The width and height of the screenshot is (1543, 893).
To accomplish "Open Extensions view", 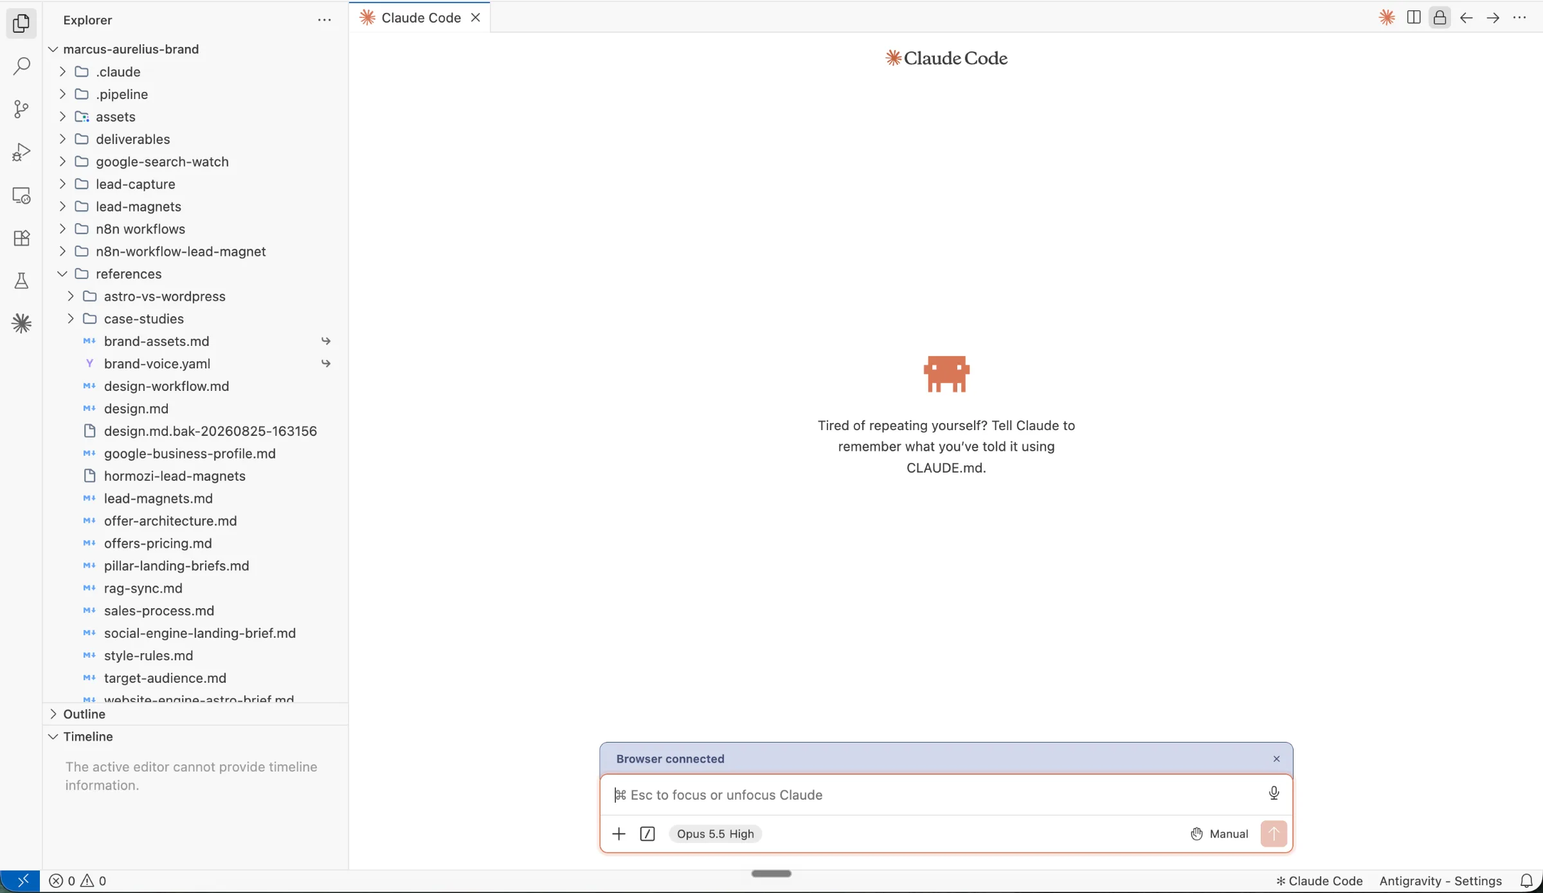I will [x=21, y=238].
